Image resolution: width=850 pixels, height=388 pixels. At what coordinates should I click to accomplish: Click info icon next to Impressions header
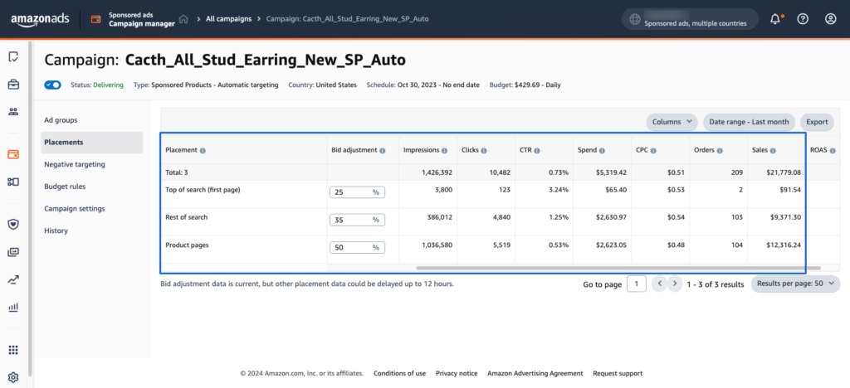click(445, 150)
